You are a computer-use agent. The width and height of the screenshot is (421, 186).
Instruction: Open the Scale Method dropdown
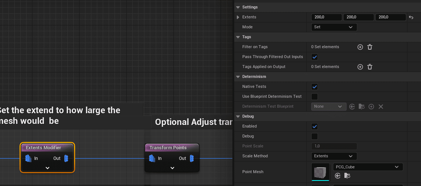(334, 156)
